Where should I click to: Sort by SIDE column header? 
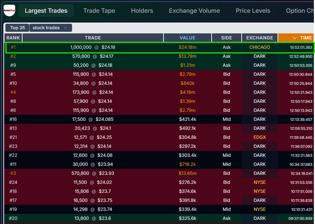pos(226,38)
